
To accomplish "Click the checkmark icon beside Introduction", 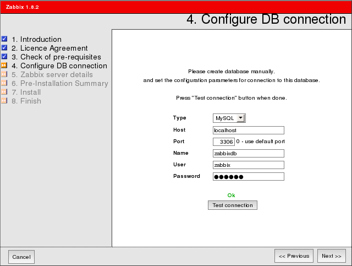I will 4,39.
